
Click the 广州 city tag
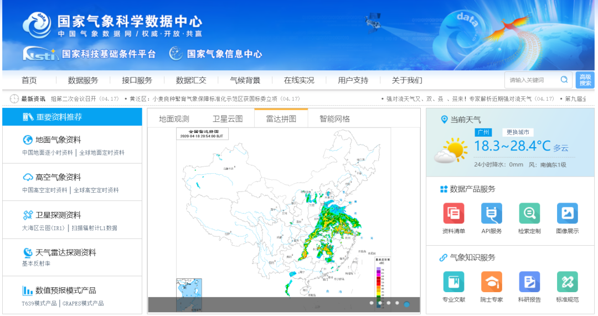(483, 132)
